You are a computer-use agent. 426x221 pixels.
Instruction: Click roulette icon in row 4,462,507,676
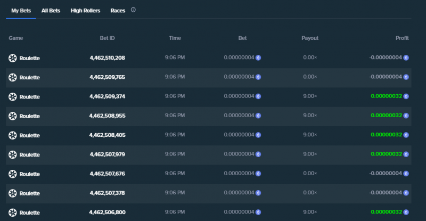coord(12,174)
